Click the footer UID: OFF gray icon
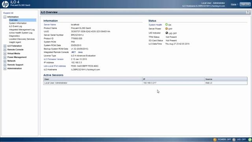 point(234,140)
